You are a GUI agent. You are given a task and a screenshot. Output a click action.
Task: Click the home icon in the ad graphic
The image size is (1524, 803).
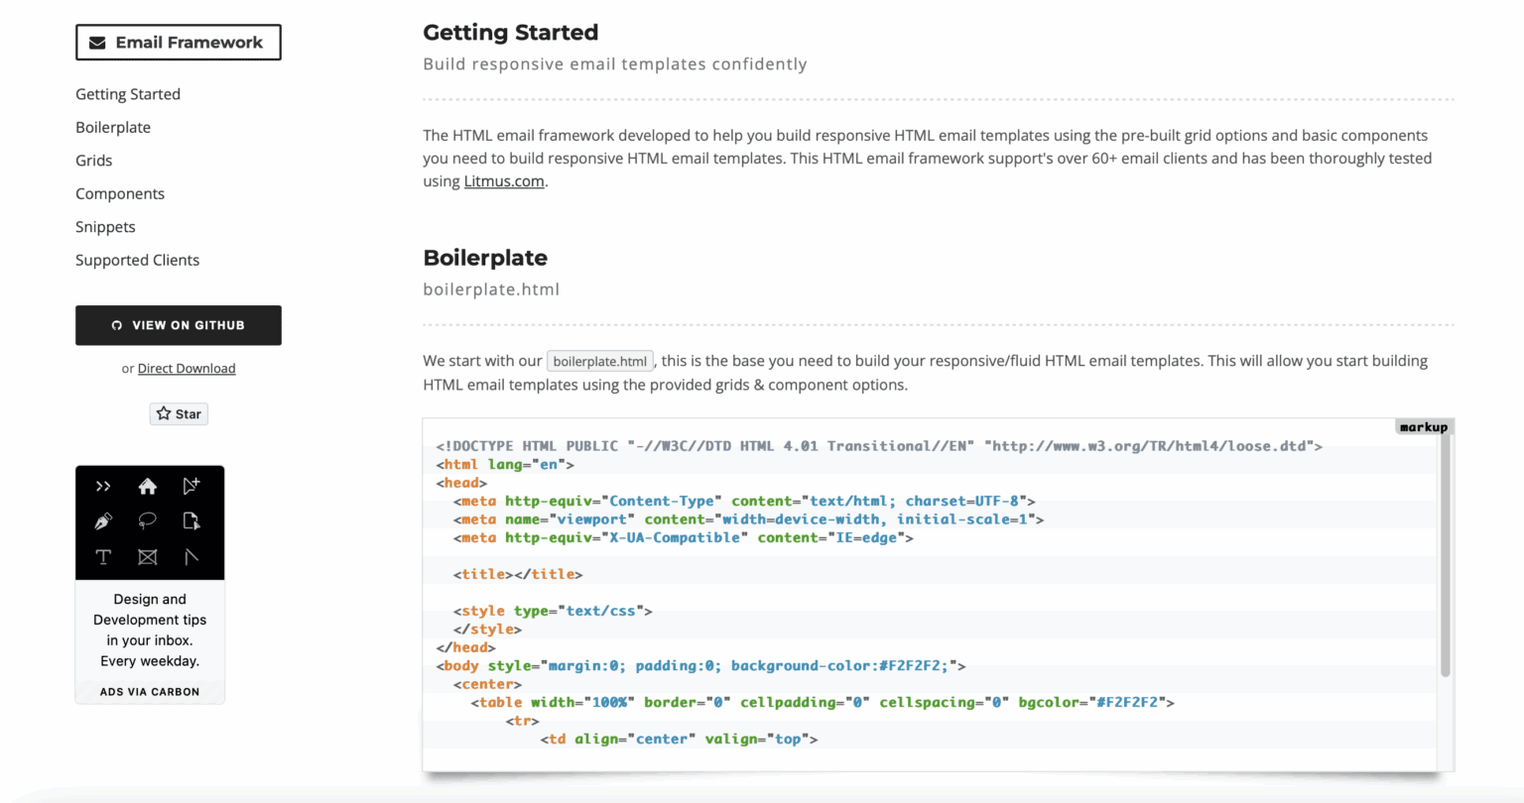coord(149,486)
